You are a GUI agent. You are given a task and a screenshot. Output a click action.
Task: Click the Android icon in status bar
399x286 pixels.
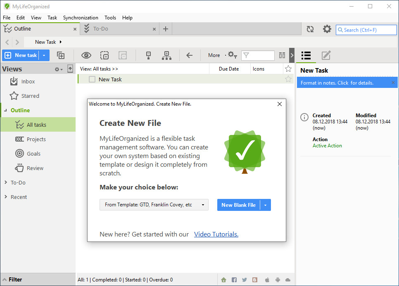[278, 280]
